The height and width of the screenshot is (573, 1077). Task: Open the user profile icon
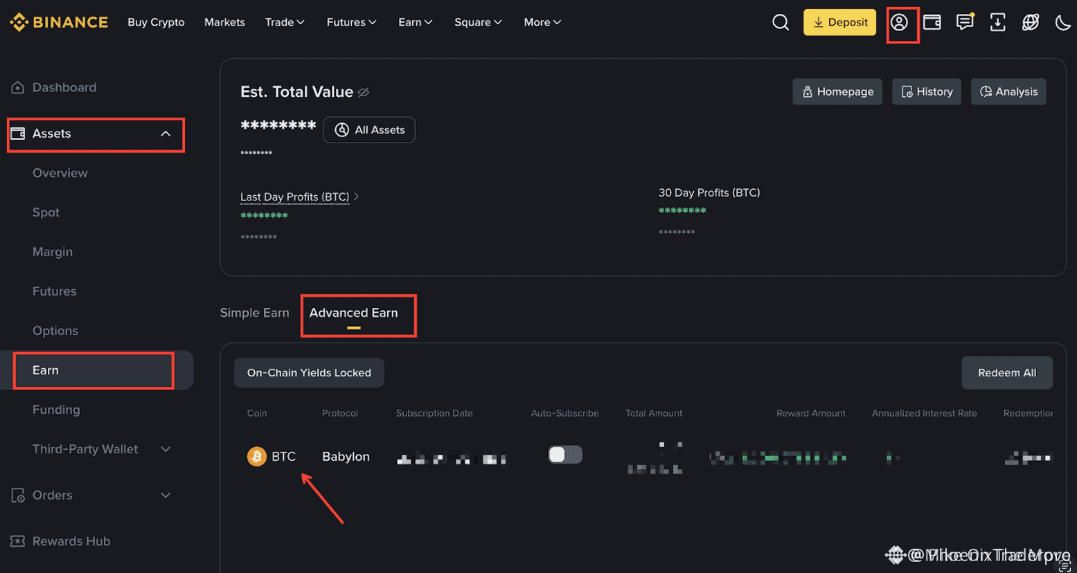[899, 22]
